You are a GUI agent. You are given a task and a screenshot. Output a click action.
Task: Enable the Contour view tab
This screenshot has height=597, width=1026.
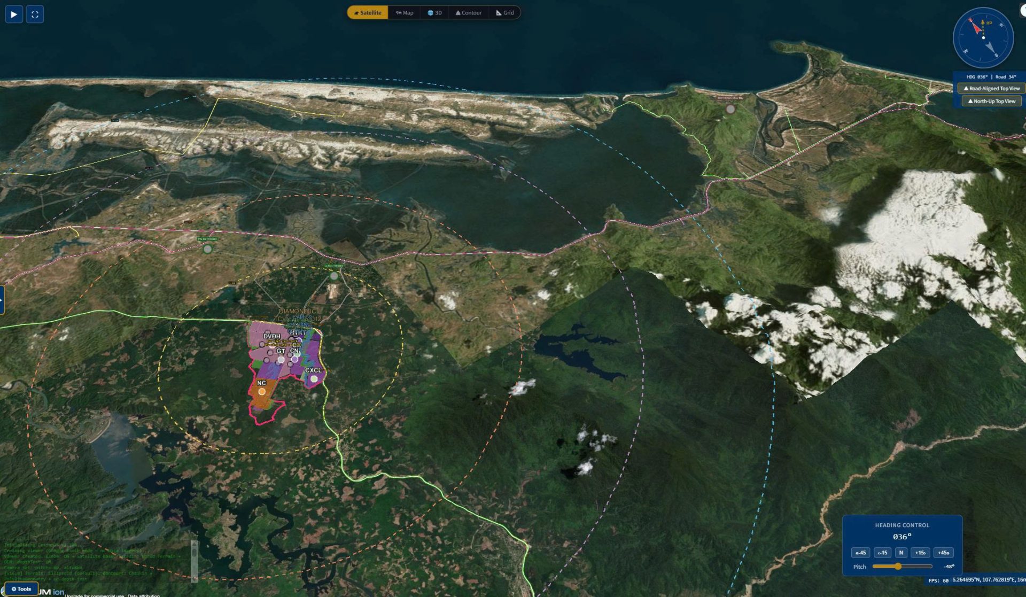click(x=469, y=13)
